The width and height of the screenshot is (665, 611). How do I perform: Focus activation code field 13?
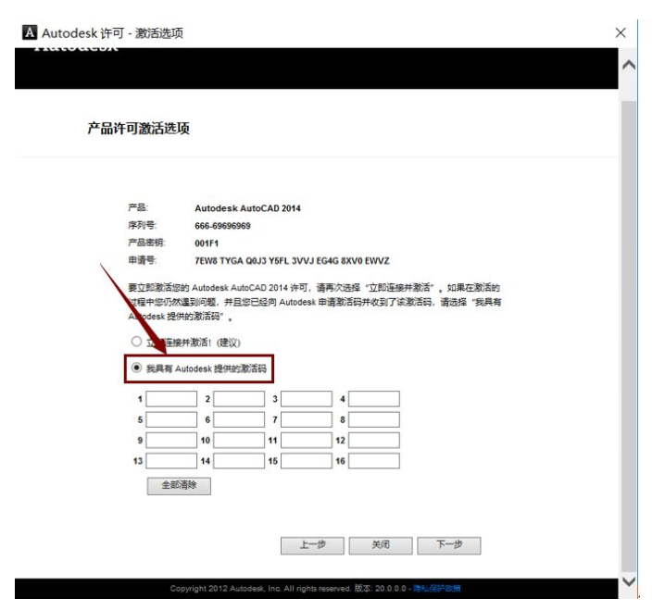coord(171,461)
